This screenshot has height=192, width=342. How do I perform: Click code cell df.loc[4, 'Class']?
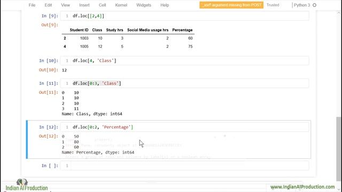point(184,60)
